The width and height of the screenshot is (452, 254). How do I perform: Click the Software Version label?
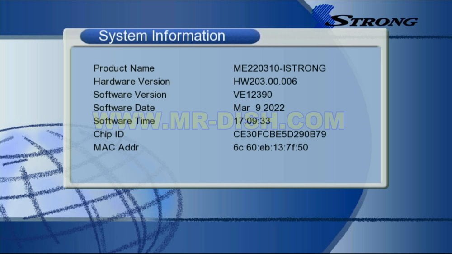coord(130,95)
